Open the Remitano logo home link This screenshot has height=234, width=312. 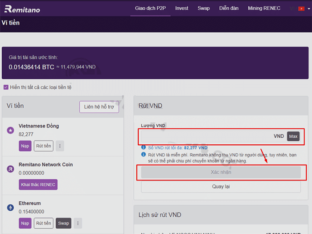click(22, 9)
